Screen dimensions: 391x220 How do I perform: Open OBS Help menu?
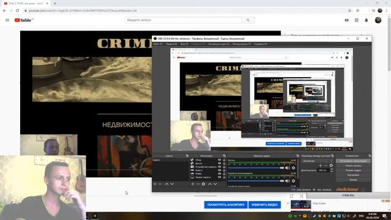261,44
